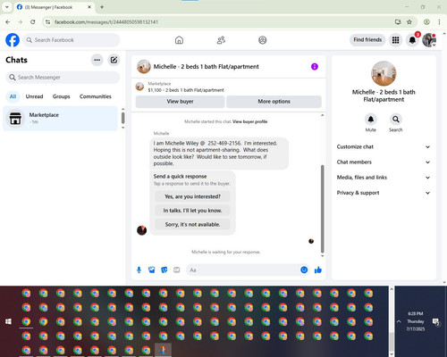
Task: Open notifications bell in Facebook header
Action: point(412,40)
